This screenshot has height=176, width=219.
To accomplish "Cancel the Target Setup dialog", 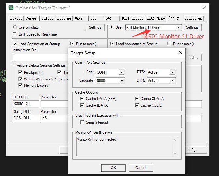I will [x=141, y=168].
